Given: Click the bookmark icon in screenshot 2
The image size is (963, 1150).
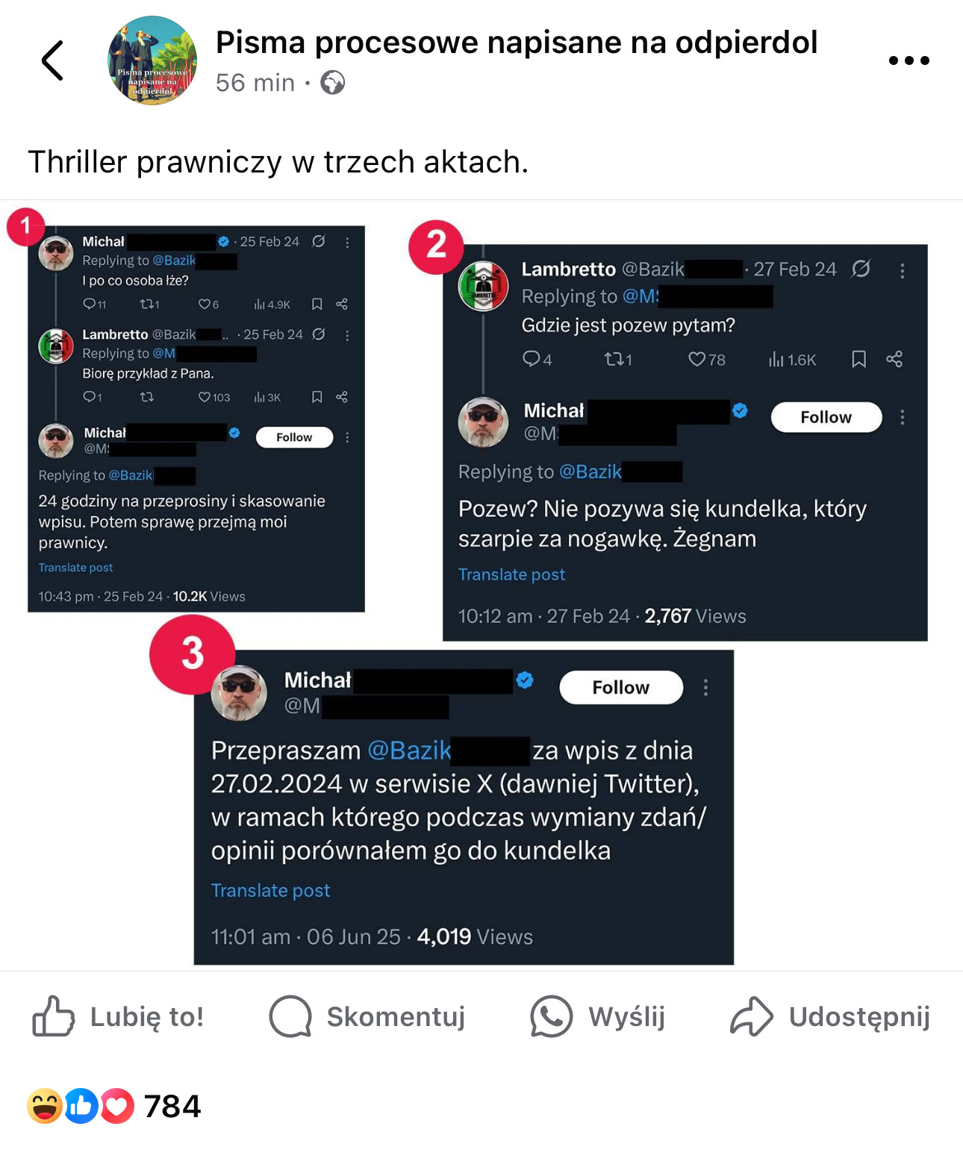Looking at the screenshot, I should click(x=859, y=359).
